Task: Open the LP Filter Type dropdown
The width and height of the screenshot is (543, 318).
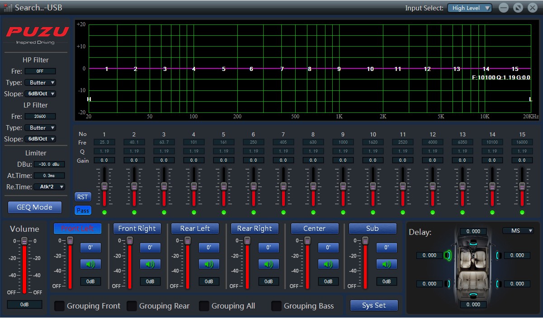Action: 40,128
